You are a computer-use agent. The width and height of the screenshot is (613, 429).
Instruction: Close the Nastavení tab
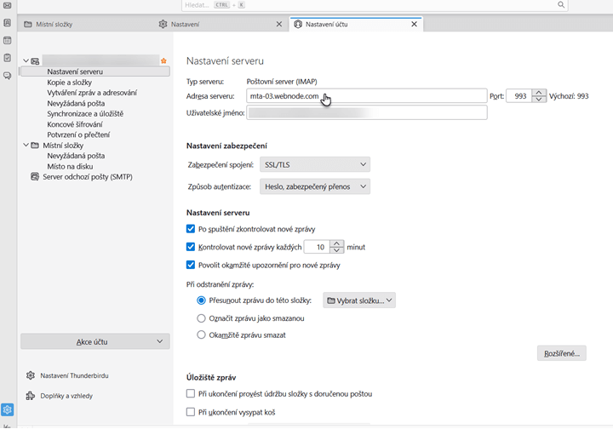tap(279, 24)
